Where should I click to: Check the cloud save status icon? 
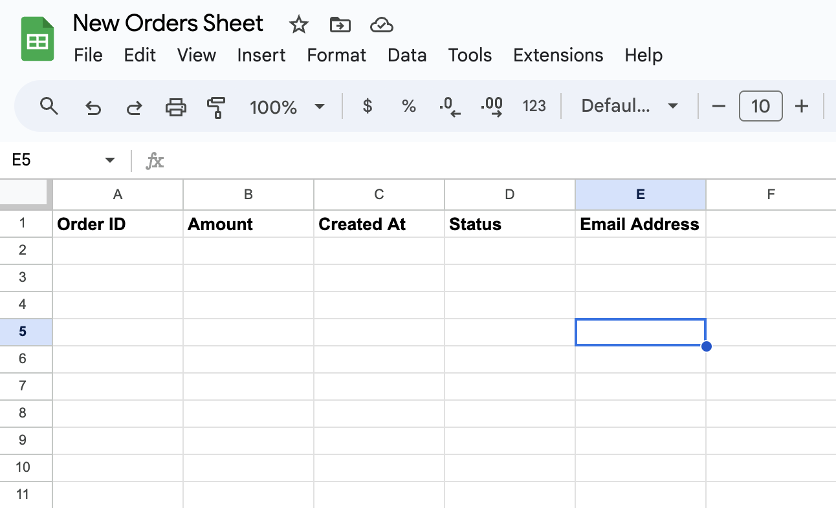click(382, 25)
